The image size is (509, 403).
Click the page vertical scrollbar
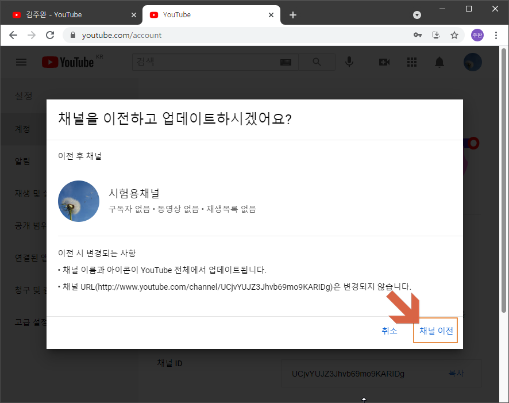[x=504, y=181]
